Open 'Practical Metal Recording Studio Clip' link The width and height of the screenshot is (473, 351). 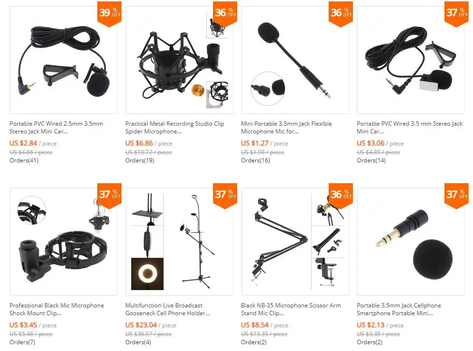[174, 128]
